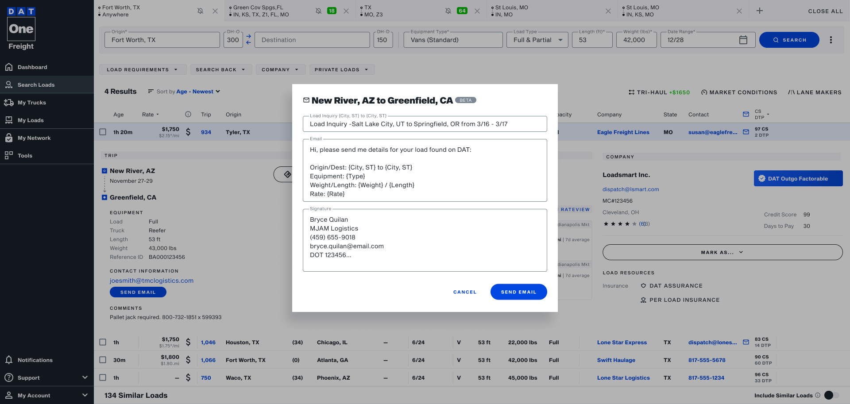Open Tri-Haul +$1650 view
The width and height of the screenshot is (850, 404).
[x=659, y=92]
